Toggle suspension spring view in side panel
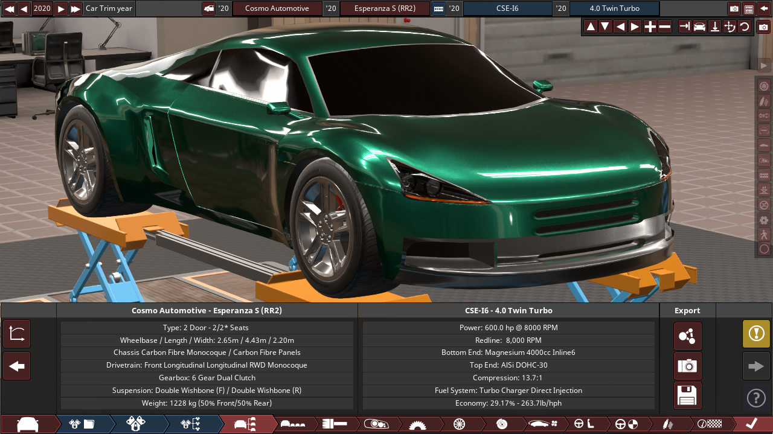This screenshot has width=773, height=434. tap(764, 101)
